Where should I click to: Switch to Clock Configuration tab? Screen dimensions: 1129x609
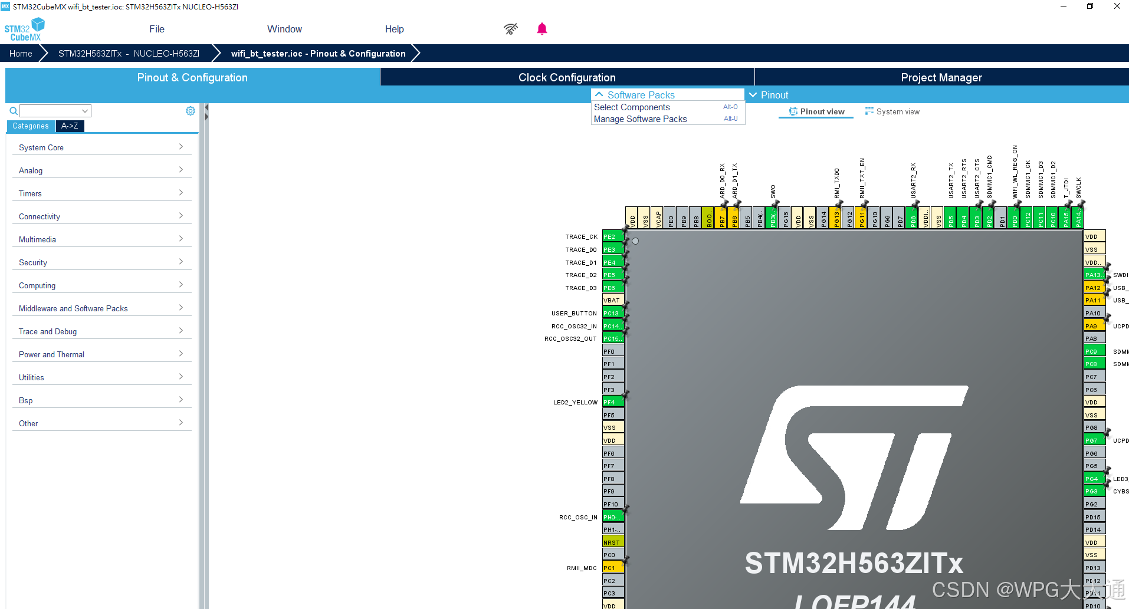tap(567, 77)
